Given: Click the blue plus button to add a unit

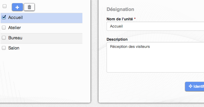Looking at the screenshot, I should tap(17, 7).
